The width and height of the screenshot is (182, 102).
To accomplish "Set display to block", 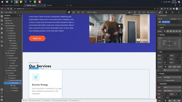I will 165,31.
